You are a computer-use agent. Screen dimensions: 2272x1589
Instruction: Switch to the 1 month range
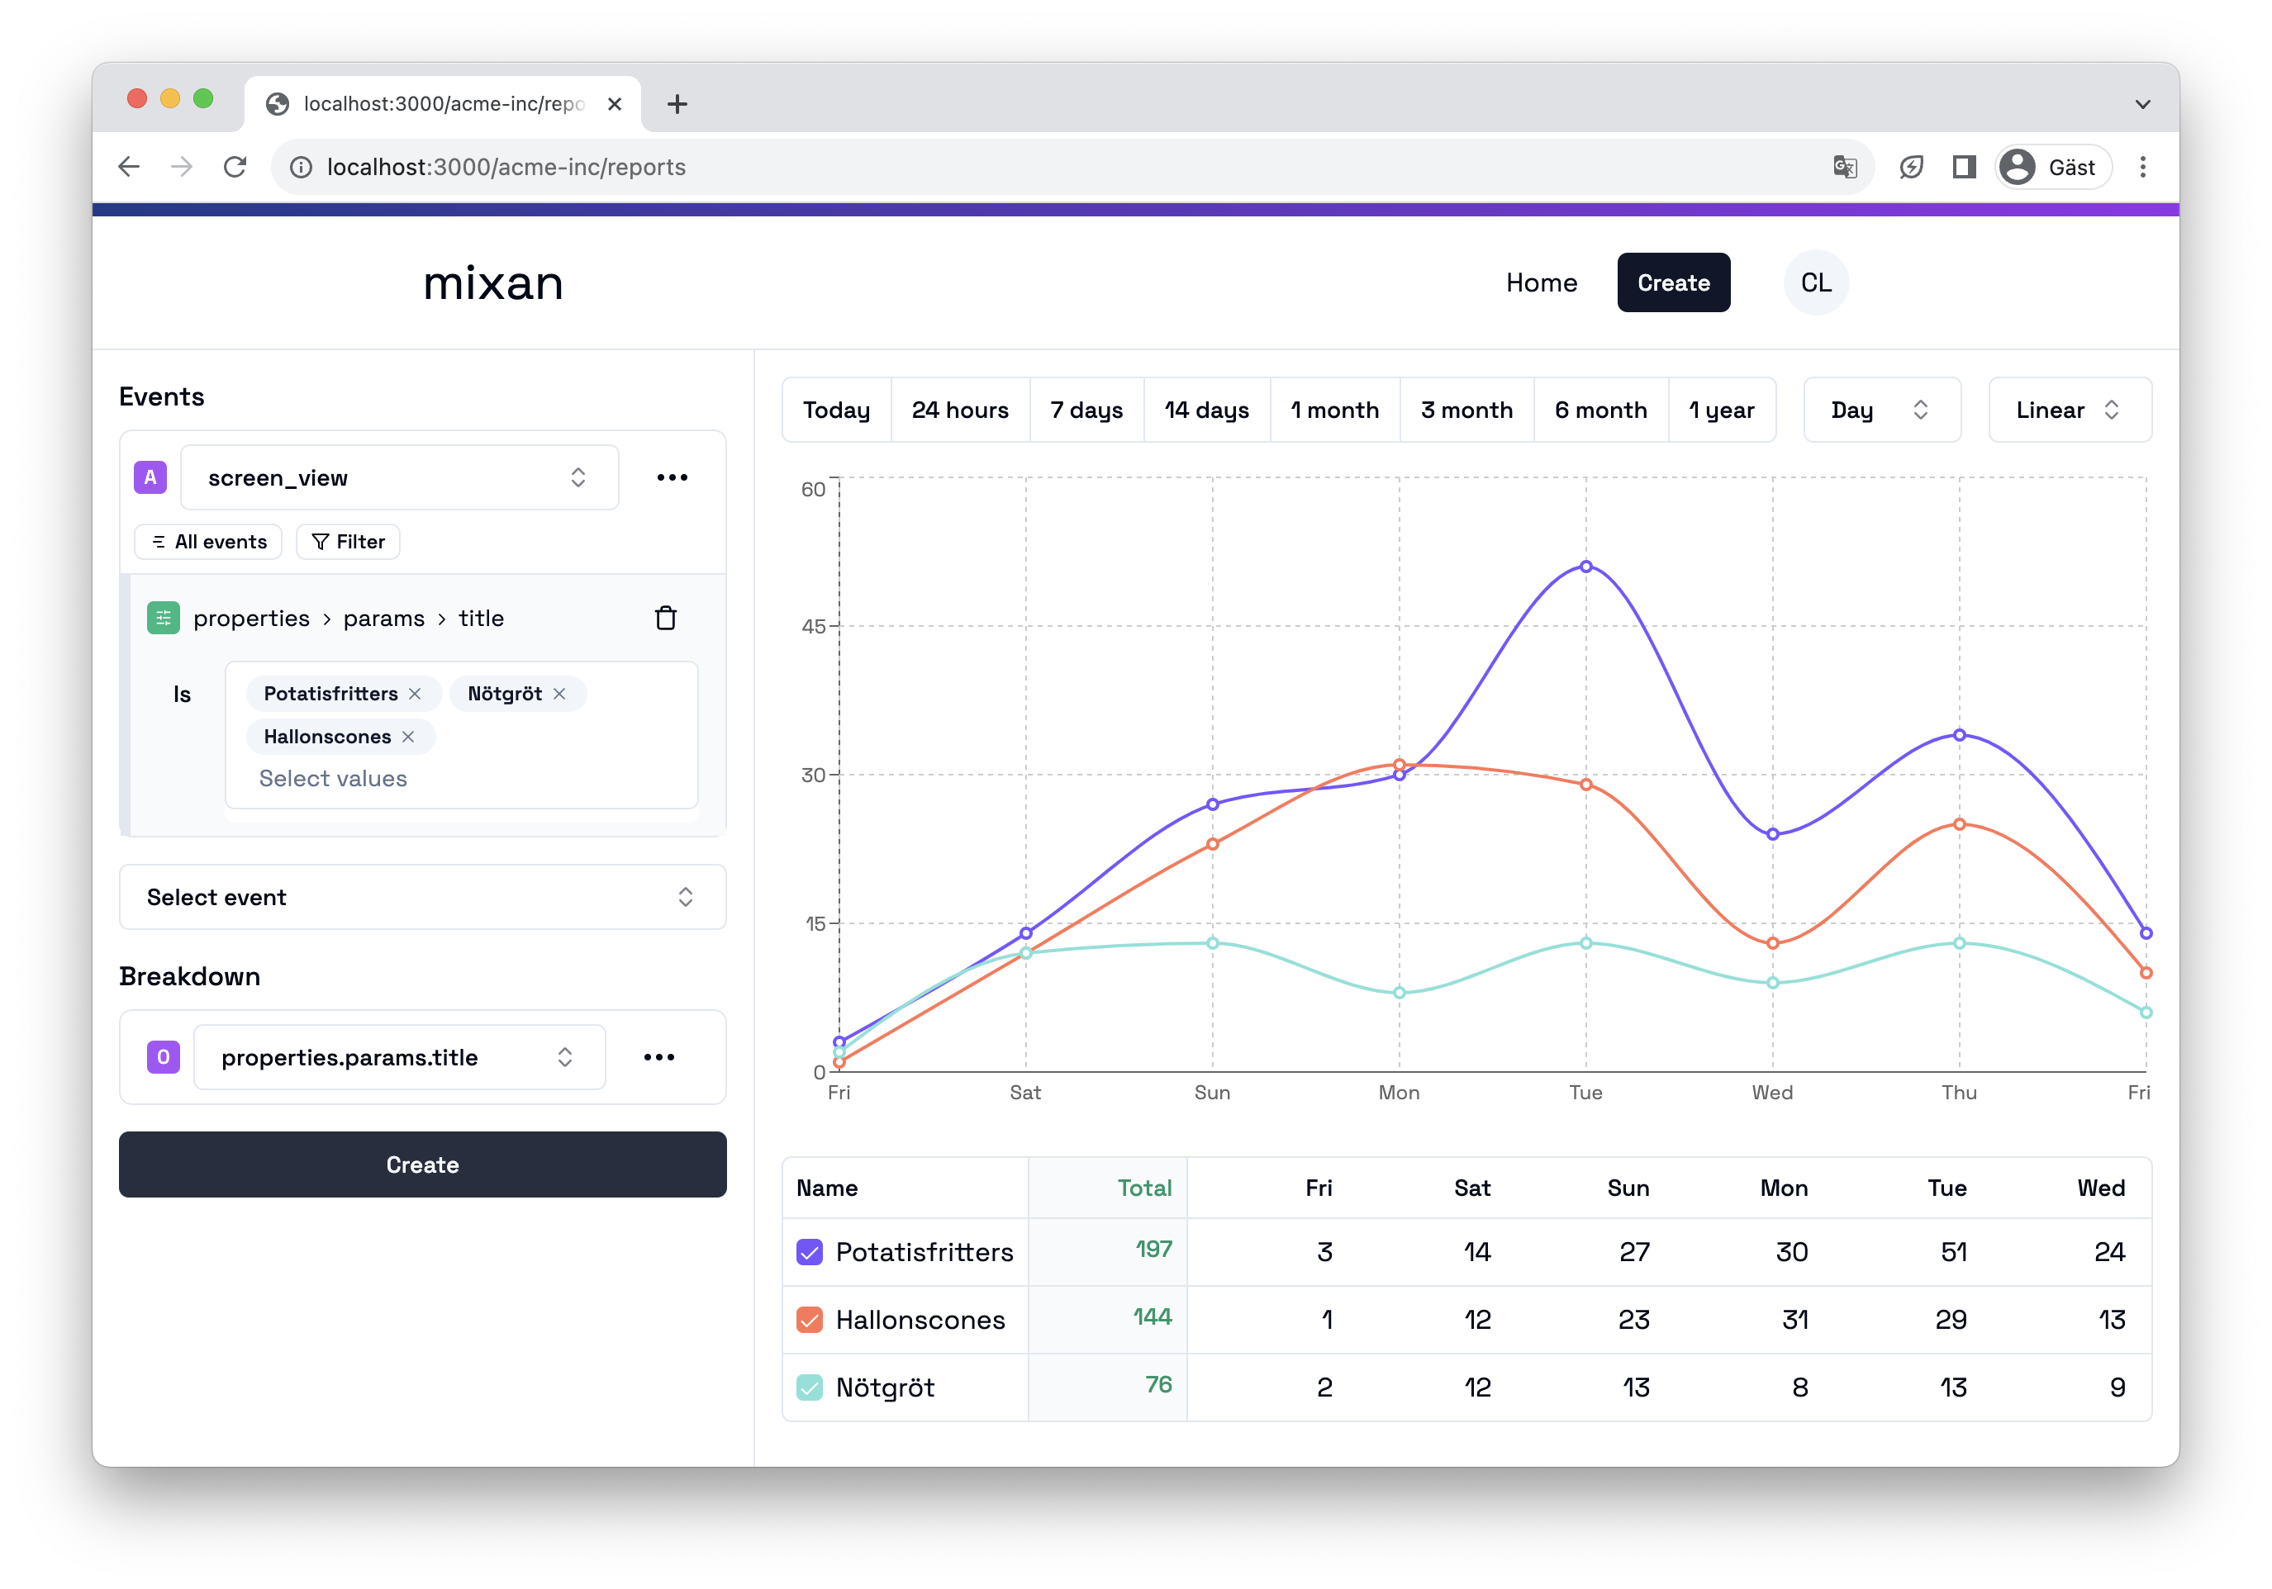pyautogui.click(x=1334, y=410)
